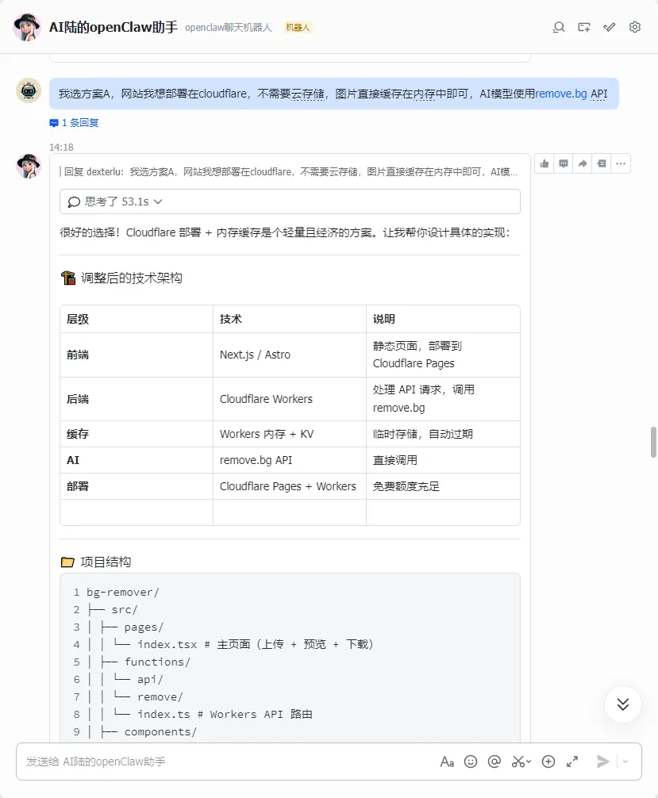The width and height of the screenshot is (658, 798).
Task: Click the vertical scrollbar thumb
Action: pos(653,443)
